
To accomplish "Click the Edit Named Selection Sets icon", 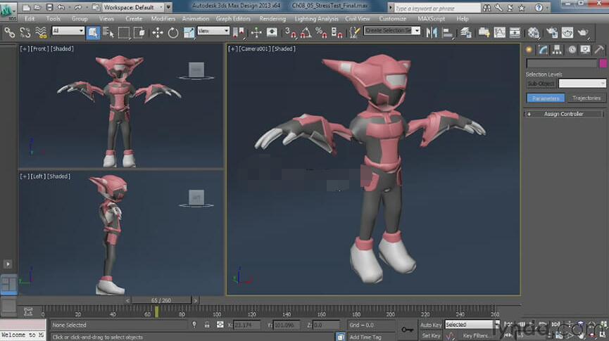I will (x=354, y=32).
